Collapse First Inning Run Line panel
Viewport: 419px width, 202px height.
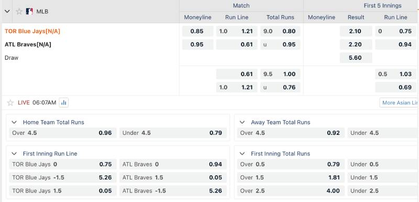[14, 154]
